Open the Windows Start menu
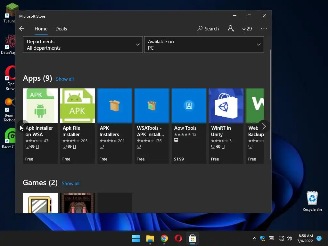The height and width of the screenshot is (246, 328). (136, 238)
